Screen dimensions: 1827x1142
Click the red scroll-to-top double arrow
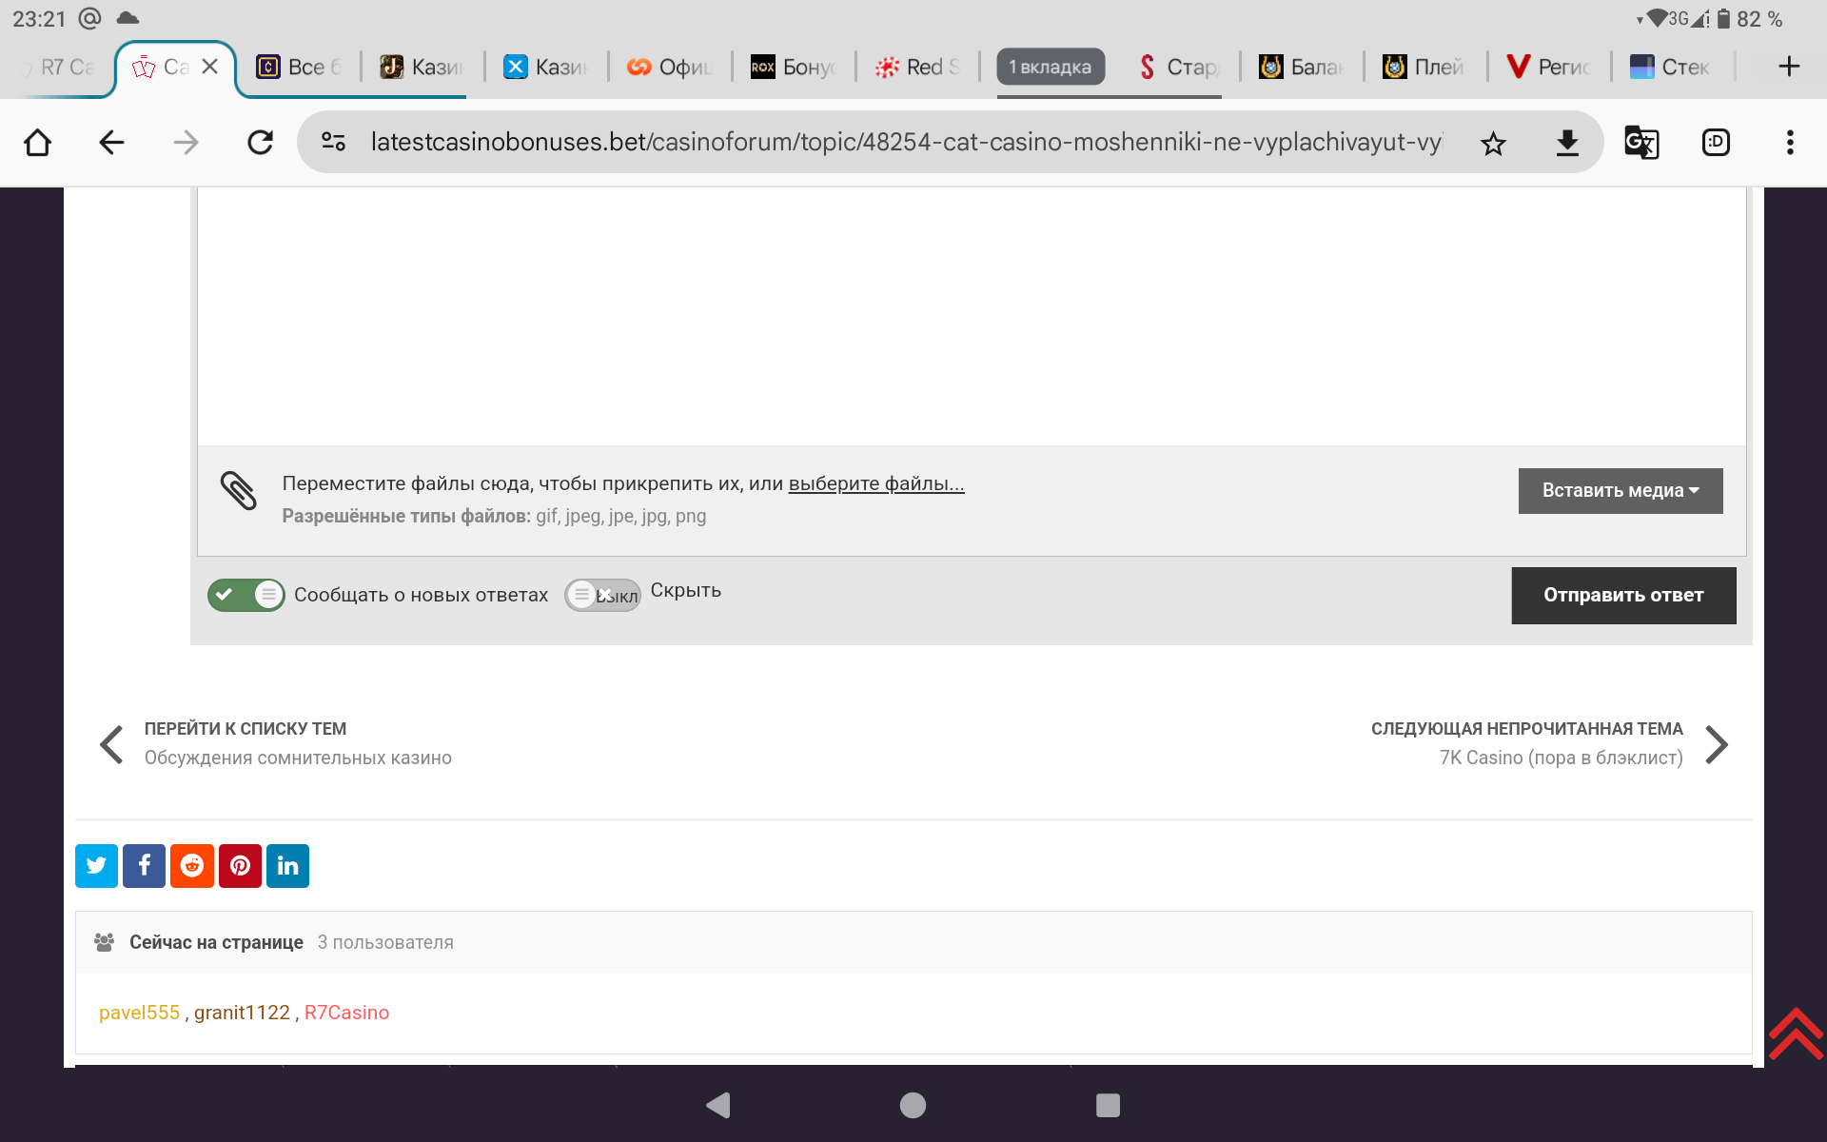[x=1796, y=1033]
